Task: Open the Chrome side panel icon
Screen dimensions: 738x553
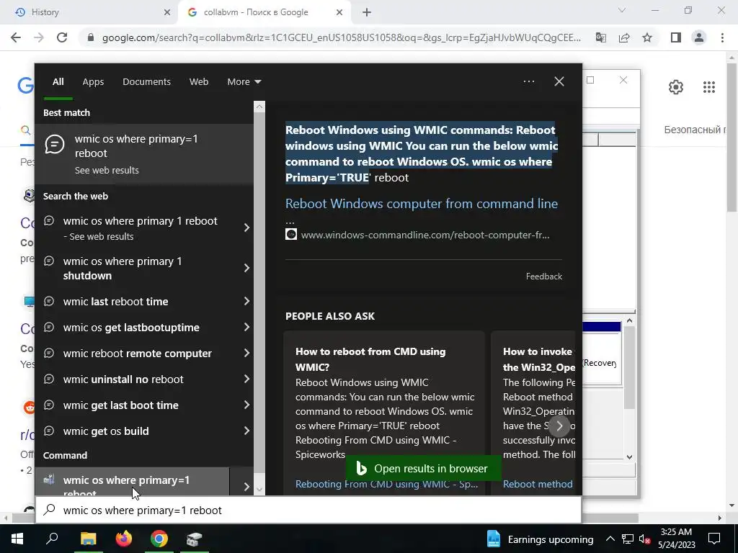Action: click(x=676, y=37)
